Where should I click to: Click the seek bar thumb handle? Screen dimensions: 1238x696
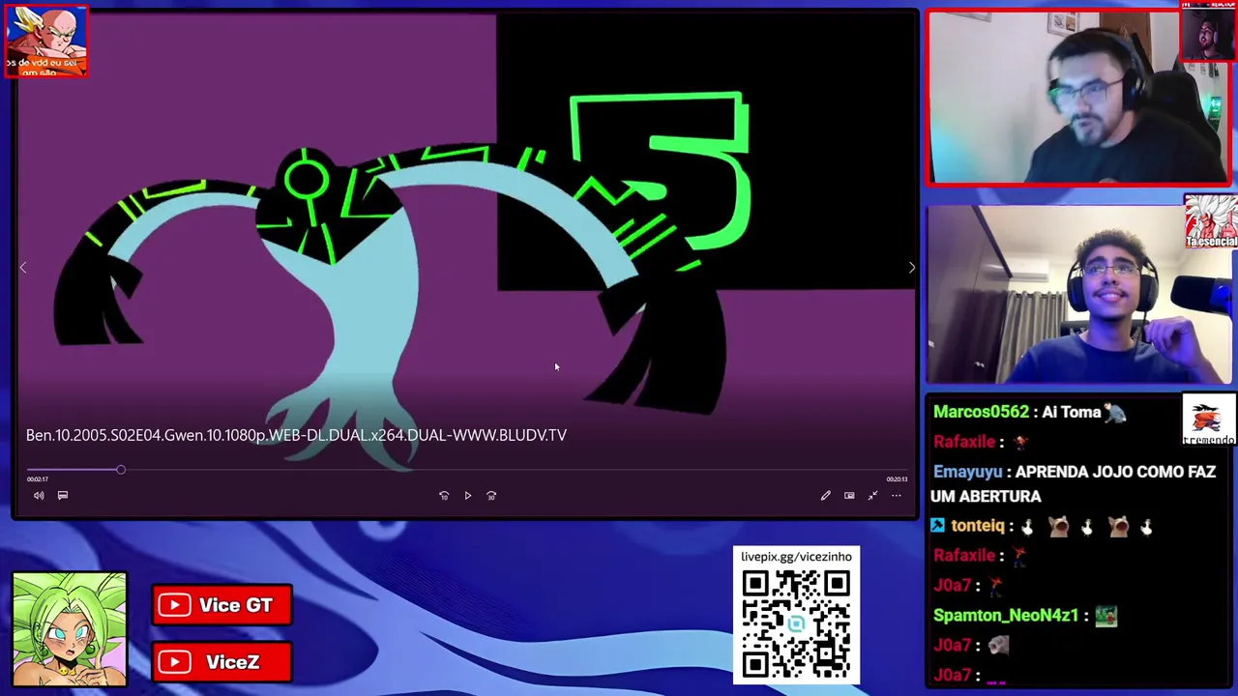[121, 470]
